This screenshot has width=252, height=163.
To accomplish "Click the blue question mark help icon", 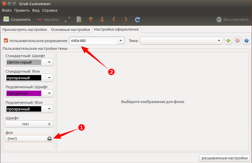I will coord(247,41).
